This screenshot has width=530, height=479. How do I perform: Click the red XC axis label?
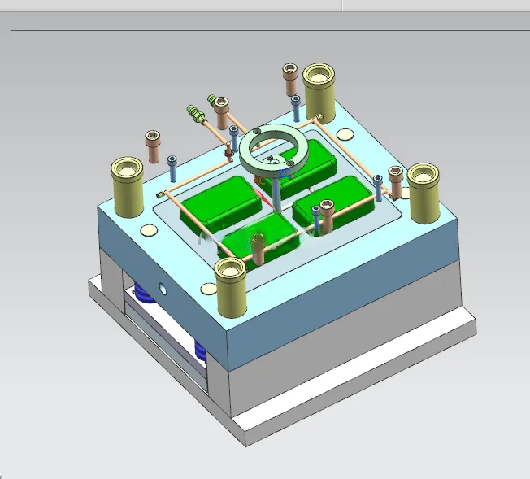tap(260, 180)
